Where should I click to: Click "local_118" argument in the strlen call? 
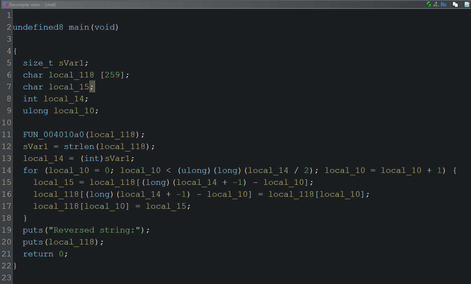[x=122, y=147]
